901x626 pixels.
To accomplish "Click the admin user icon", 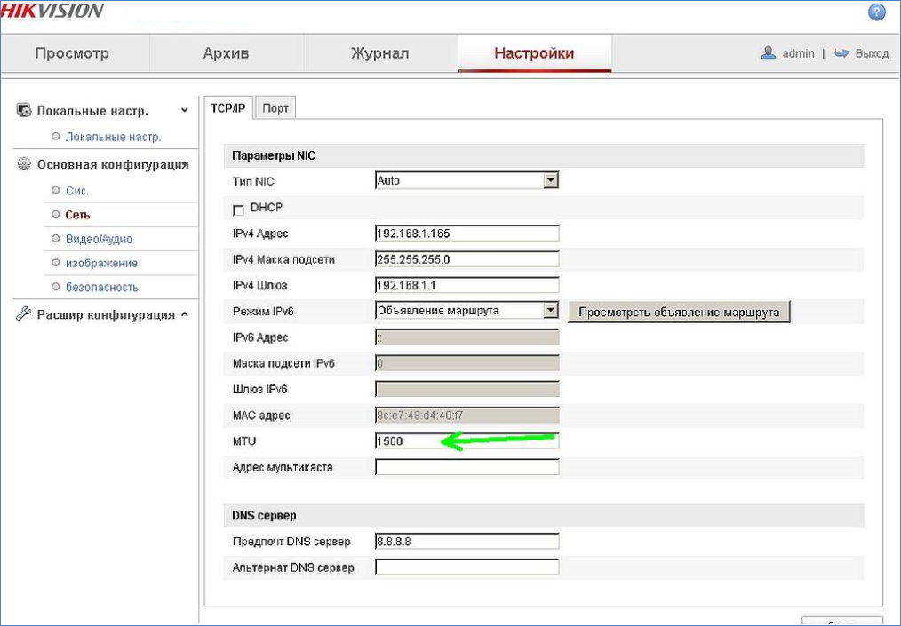I will pos(769,53).
